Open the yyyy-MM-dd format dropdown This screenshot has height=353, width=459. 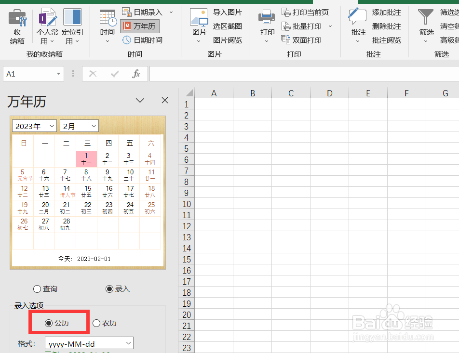tap(89, 343)
